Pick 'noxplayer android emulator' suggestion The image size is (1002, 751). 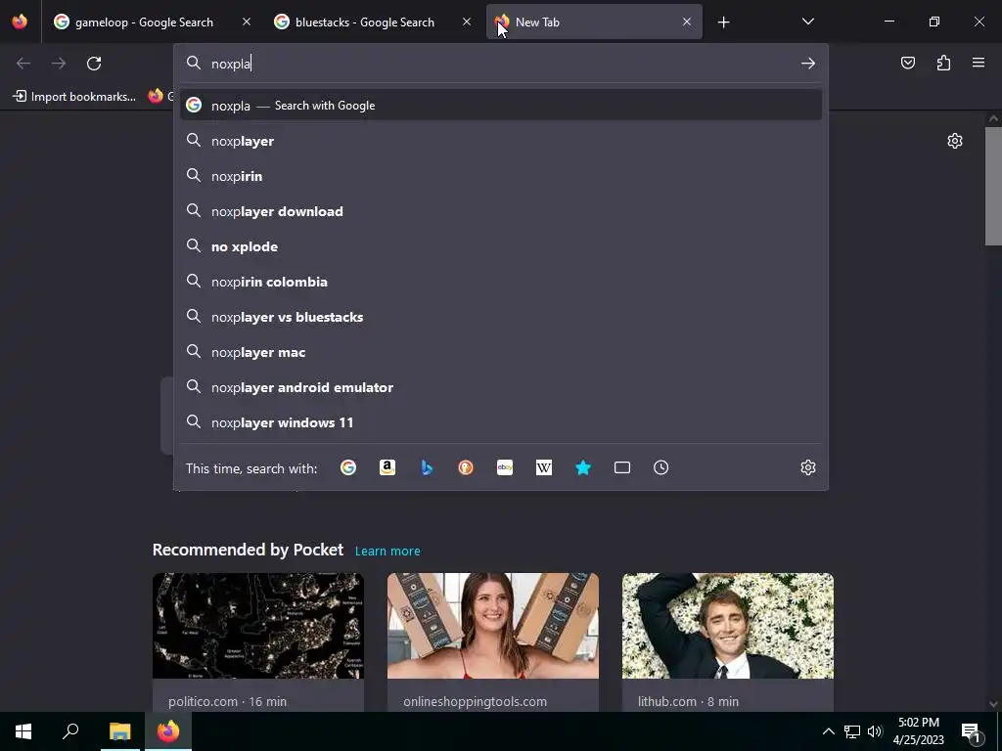click(x=501, y=387)
